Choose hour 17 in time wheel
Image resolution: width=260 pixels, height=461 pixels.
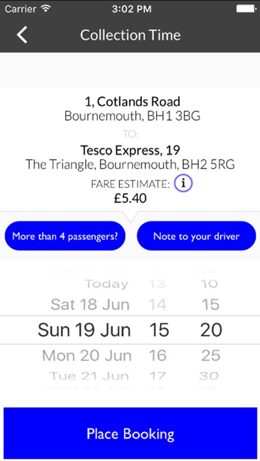157,376
